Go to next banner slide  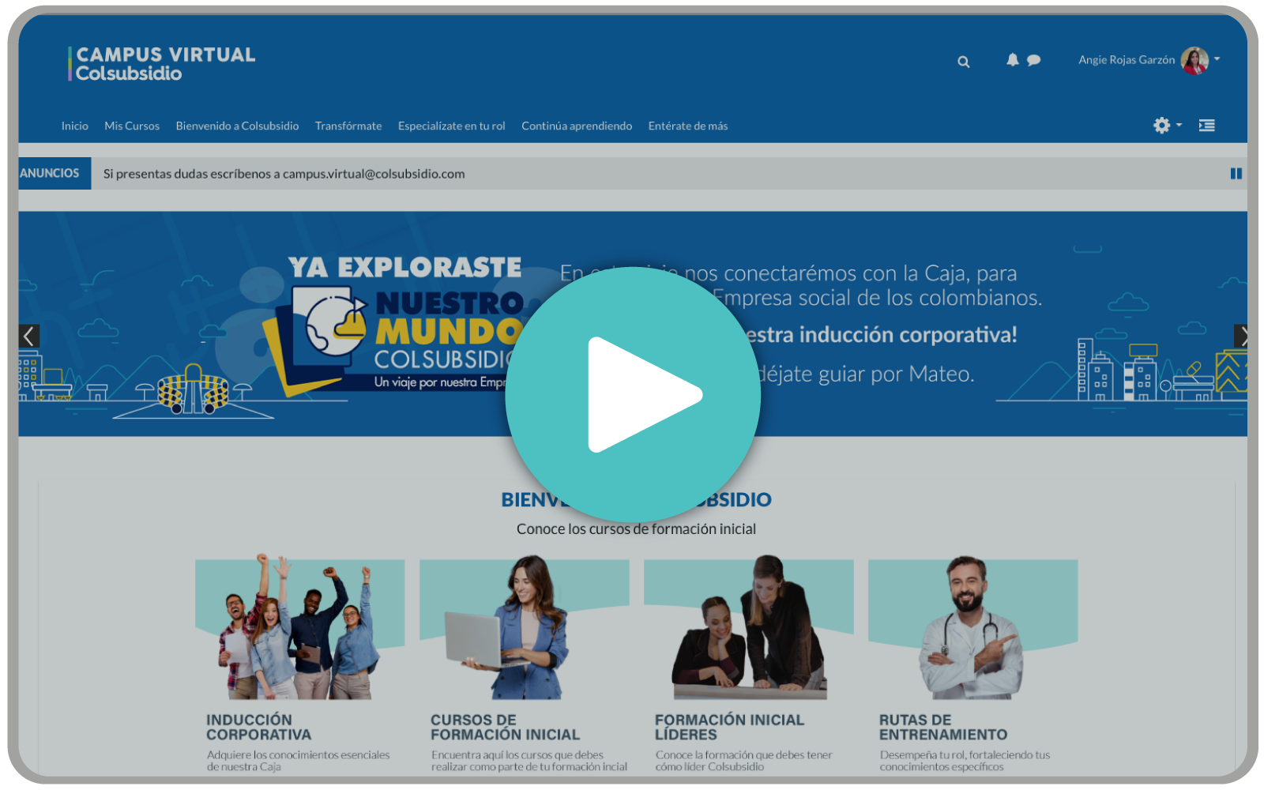pos(1241,337)
